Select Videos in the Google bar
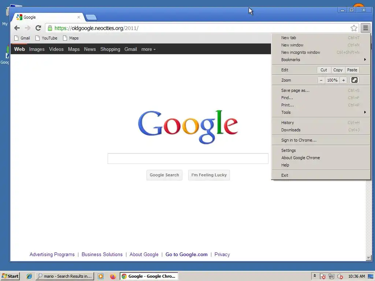This screenshot has height=281, width=375. click(56, 49)
